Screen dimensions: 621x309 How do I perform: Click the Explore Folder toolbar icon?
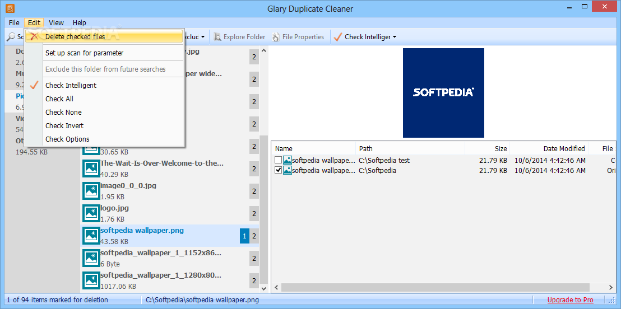tap(217, 37)
